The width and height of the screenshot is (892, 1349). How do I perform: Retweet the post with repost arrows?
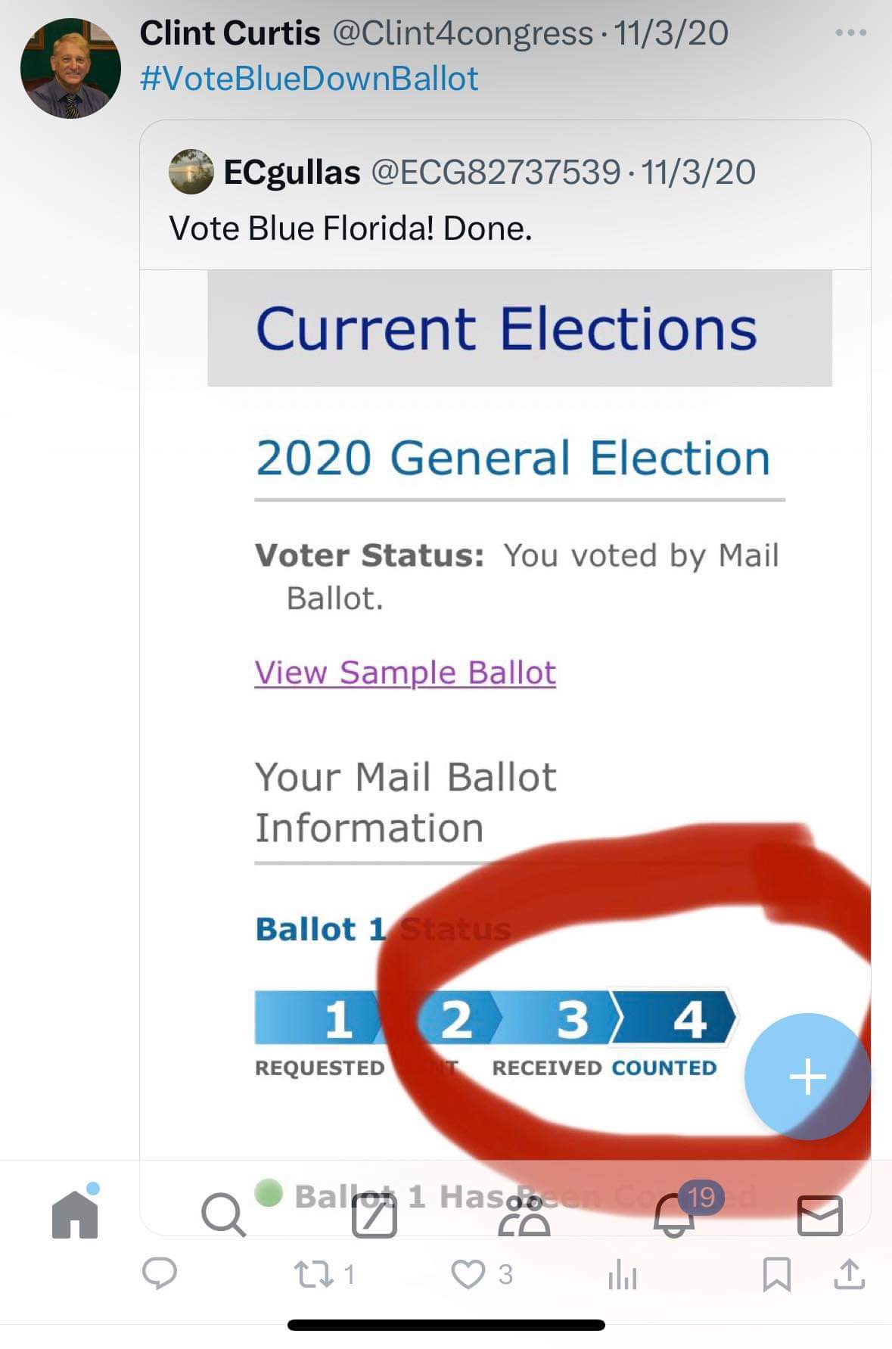click(x=313, y=1274)
